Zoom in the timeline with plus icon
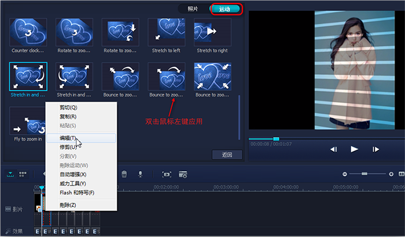405x237 pixels. coord(391,174)
